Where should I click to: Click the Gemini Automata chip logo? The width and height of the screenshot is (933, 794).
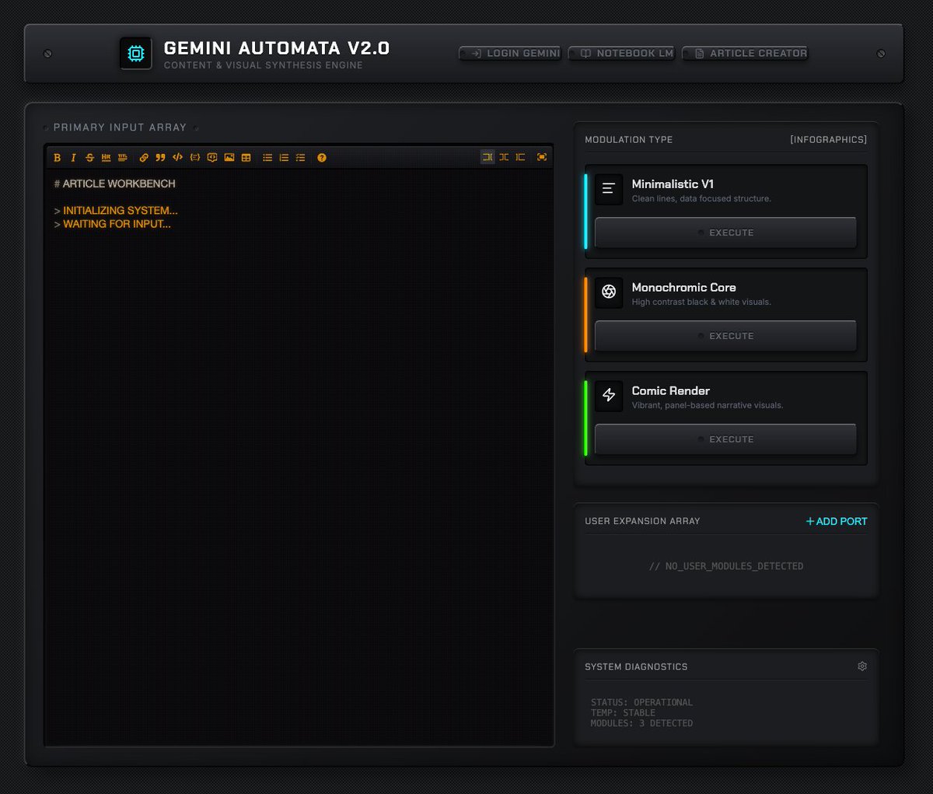[136, 54]
